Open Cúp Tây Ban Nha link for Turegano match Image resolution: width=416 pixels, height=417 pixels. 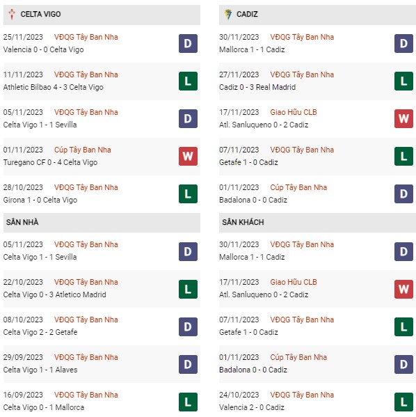coord(82,150)
